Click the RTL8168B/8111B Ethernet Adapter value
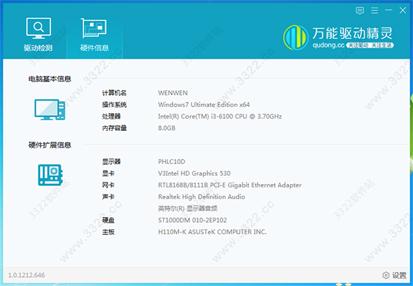 230,185
